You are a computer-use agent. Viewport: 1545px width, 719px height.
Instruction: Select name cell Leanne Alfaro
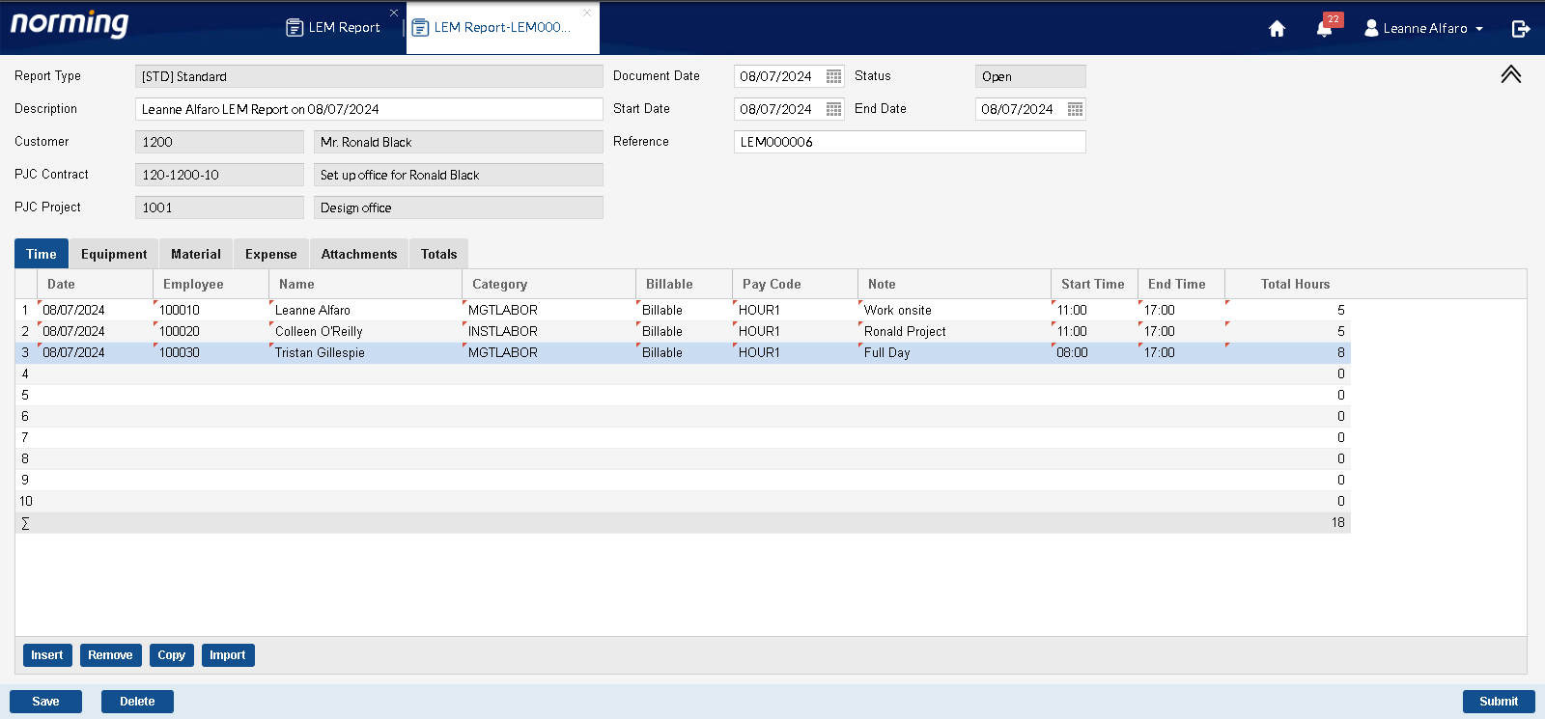[x=365, y=310]
